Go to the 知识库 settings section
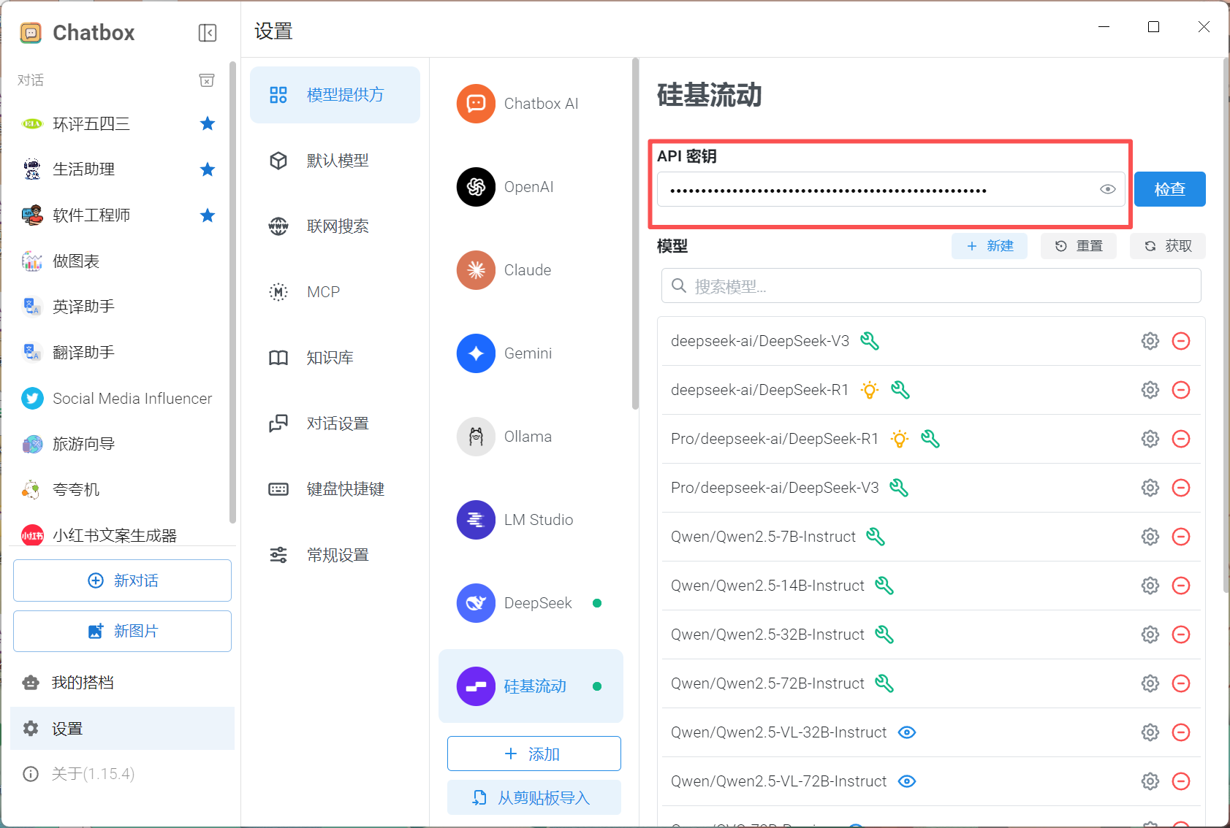1230x828 pixels. pos(330,358)
